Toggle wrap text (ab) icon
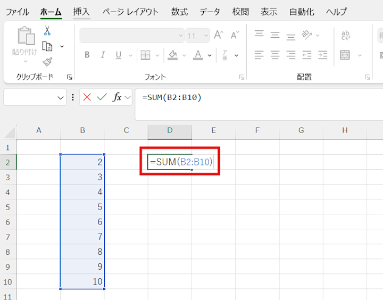Image resolution: width=383 pixels, height=300 pixels. (x=346, y=35)
